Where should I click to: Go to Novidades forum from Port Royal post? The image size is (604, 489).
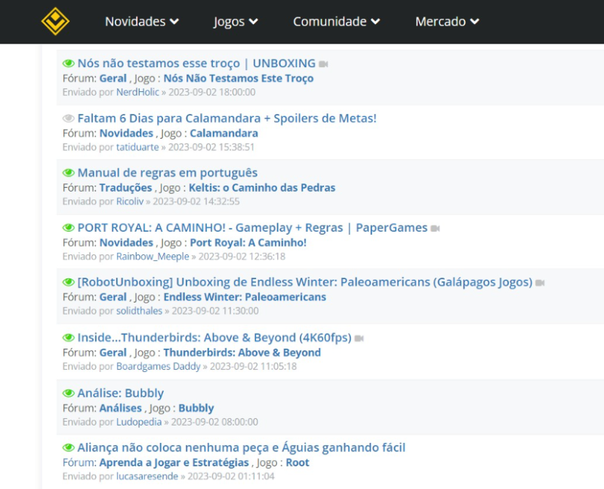click(x=126, y=243)
